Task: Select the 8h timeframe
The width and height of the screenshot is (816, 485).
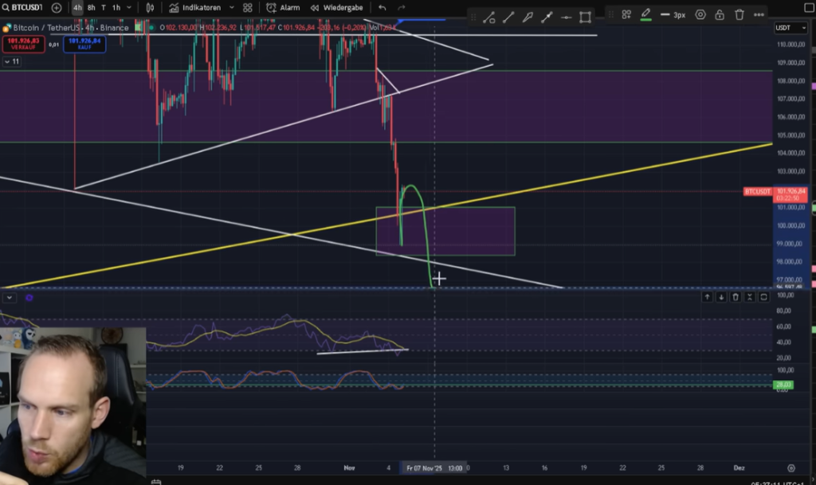Action: 91,8
